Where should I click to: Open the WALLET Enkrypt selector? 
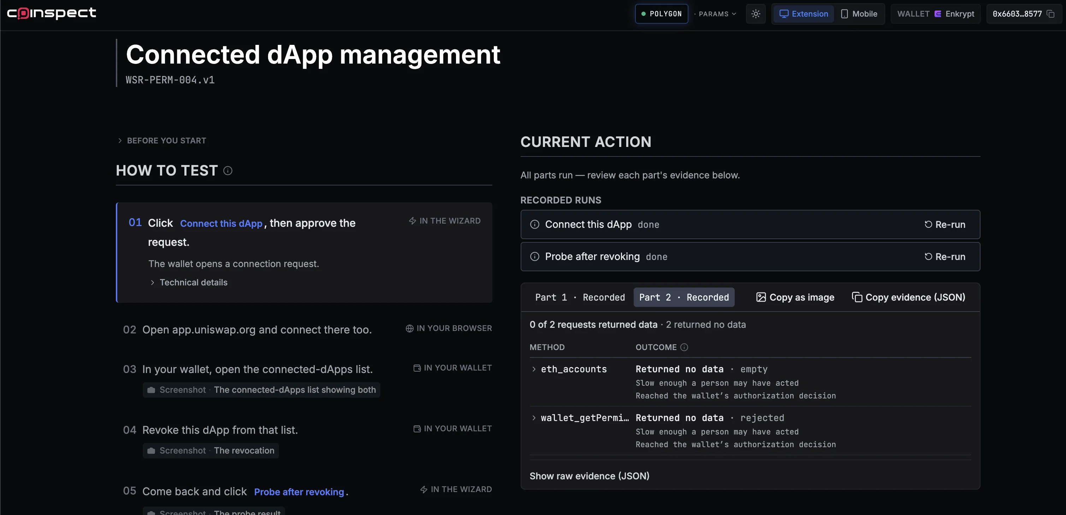tap(935, 14)
